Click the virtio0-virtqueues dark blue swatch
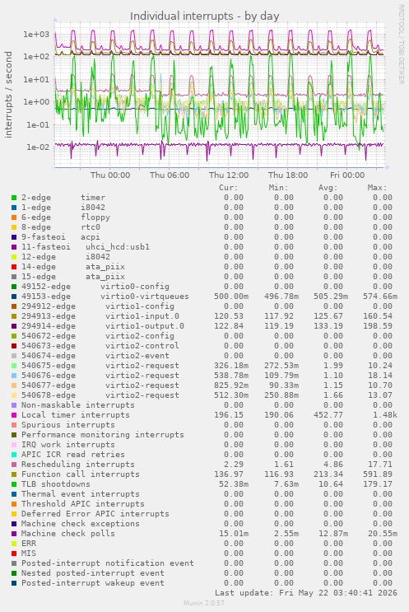The width and height of the screenshot is (409, 612). tap(14, 297)
